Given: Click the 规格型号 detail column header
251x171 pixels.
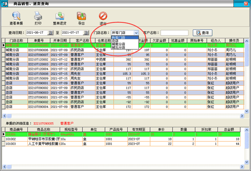Looking at the screenshot, I should coord(71,130).
